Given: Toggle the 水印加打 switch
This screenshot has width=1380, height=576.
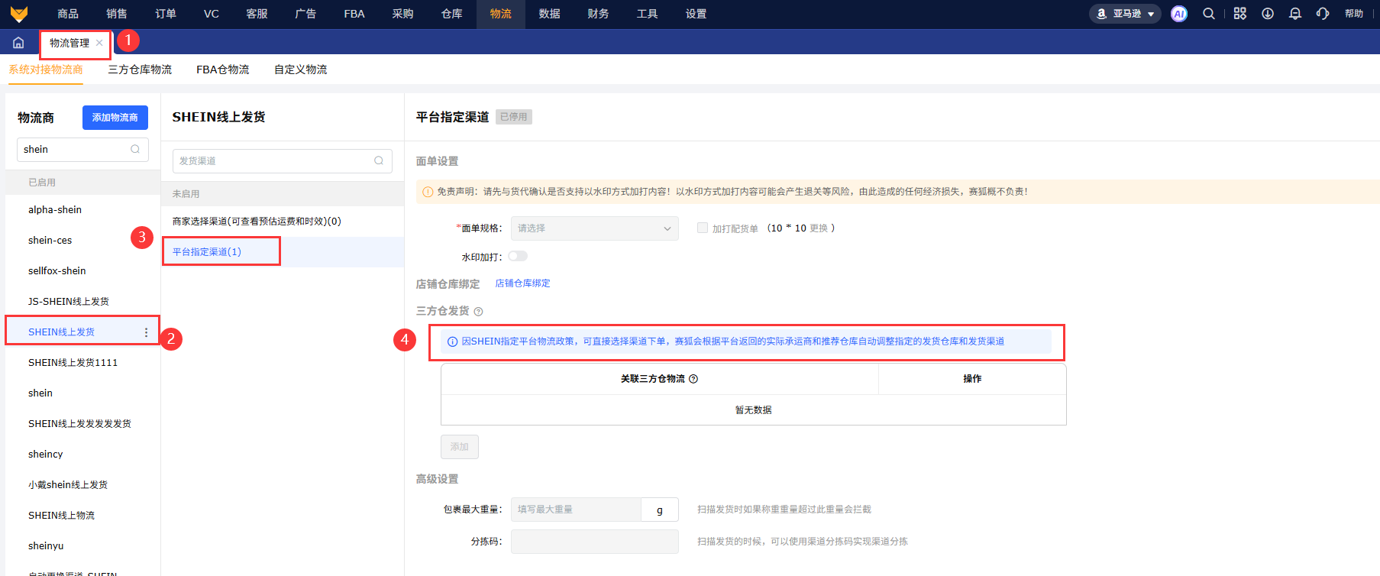Looking at the screenshot, I should 518,256.
